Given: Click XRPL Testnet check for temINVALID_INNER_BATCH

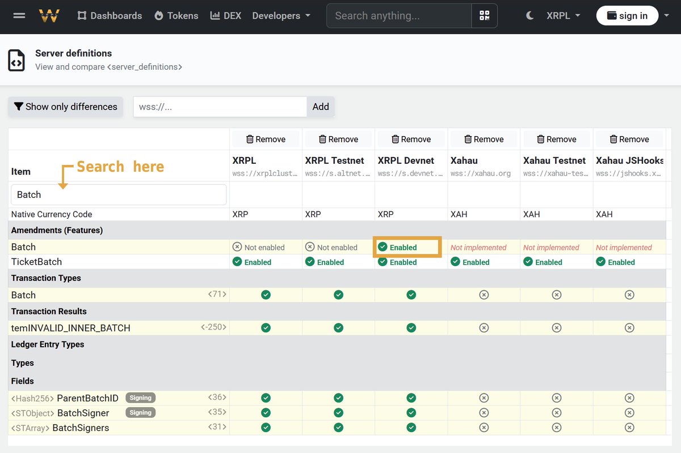Looking at the screenshot, I should 339,328.
